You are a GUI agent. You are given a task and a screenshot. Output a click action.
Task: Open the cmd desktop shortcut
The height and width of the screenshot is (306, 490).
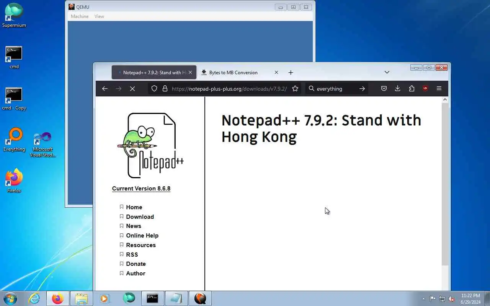[14, 57]
